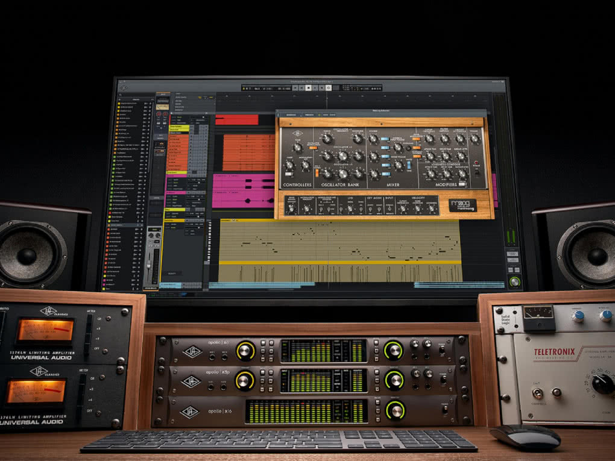The width and height of the screenshot is (615, 461).
Task: Click the Amount of Contour knob
Action: click(x=459, y=139)
